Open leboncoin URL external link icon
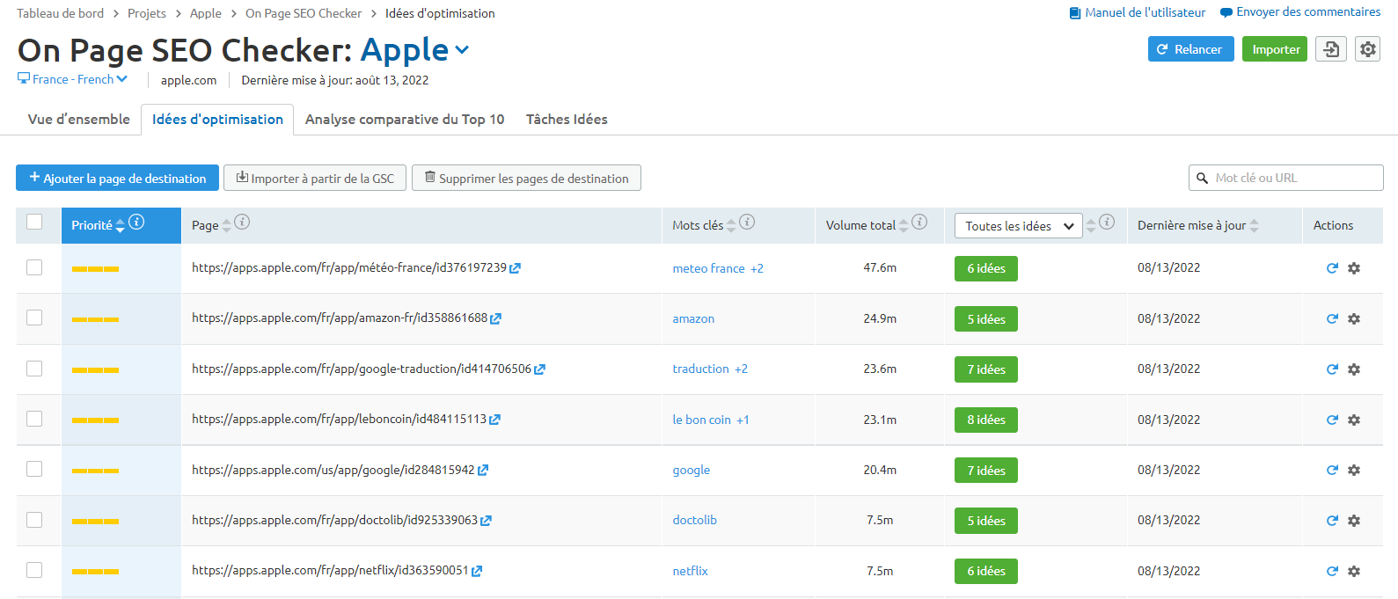The width and height of the screenshot is (1398, 599). tap(495, 420)
